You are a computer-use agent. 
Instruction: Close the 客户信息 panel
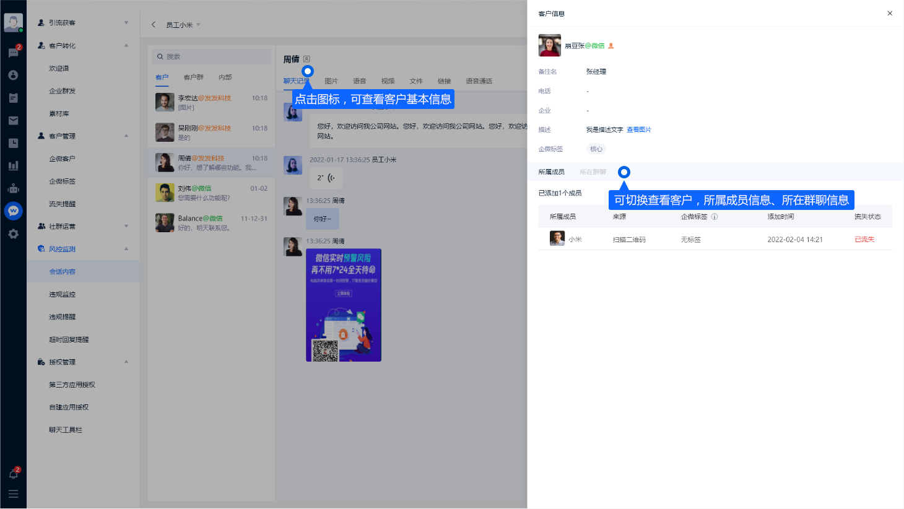click(890, 13)
